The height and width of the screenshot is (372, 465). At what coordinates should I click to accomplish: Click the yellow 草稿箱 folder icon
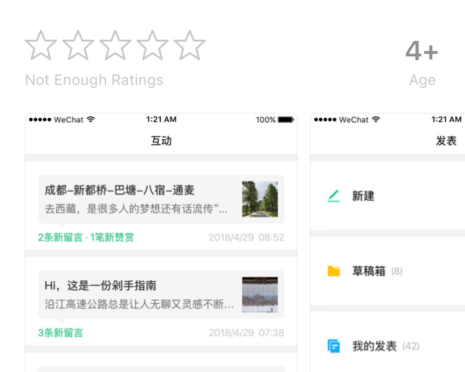(334, 271)
